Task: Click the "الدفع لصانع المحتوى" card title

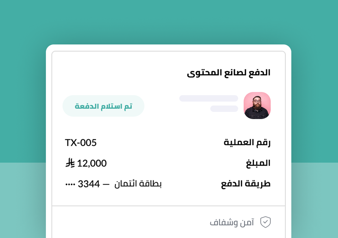Action: point(229,73)
